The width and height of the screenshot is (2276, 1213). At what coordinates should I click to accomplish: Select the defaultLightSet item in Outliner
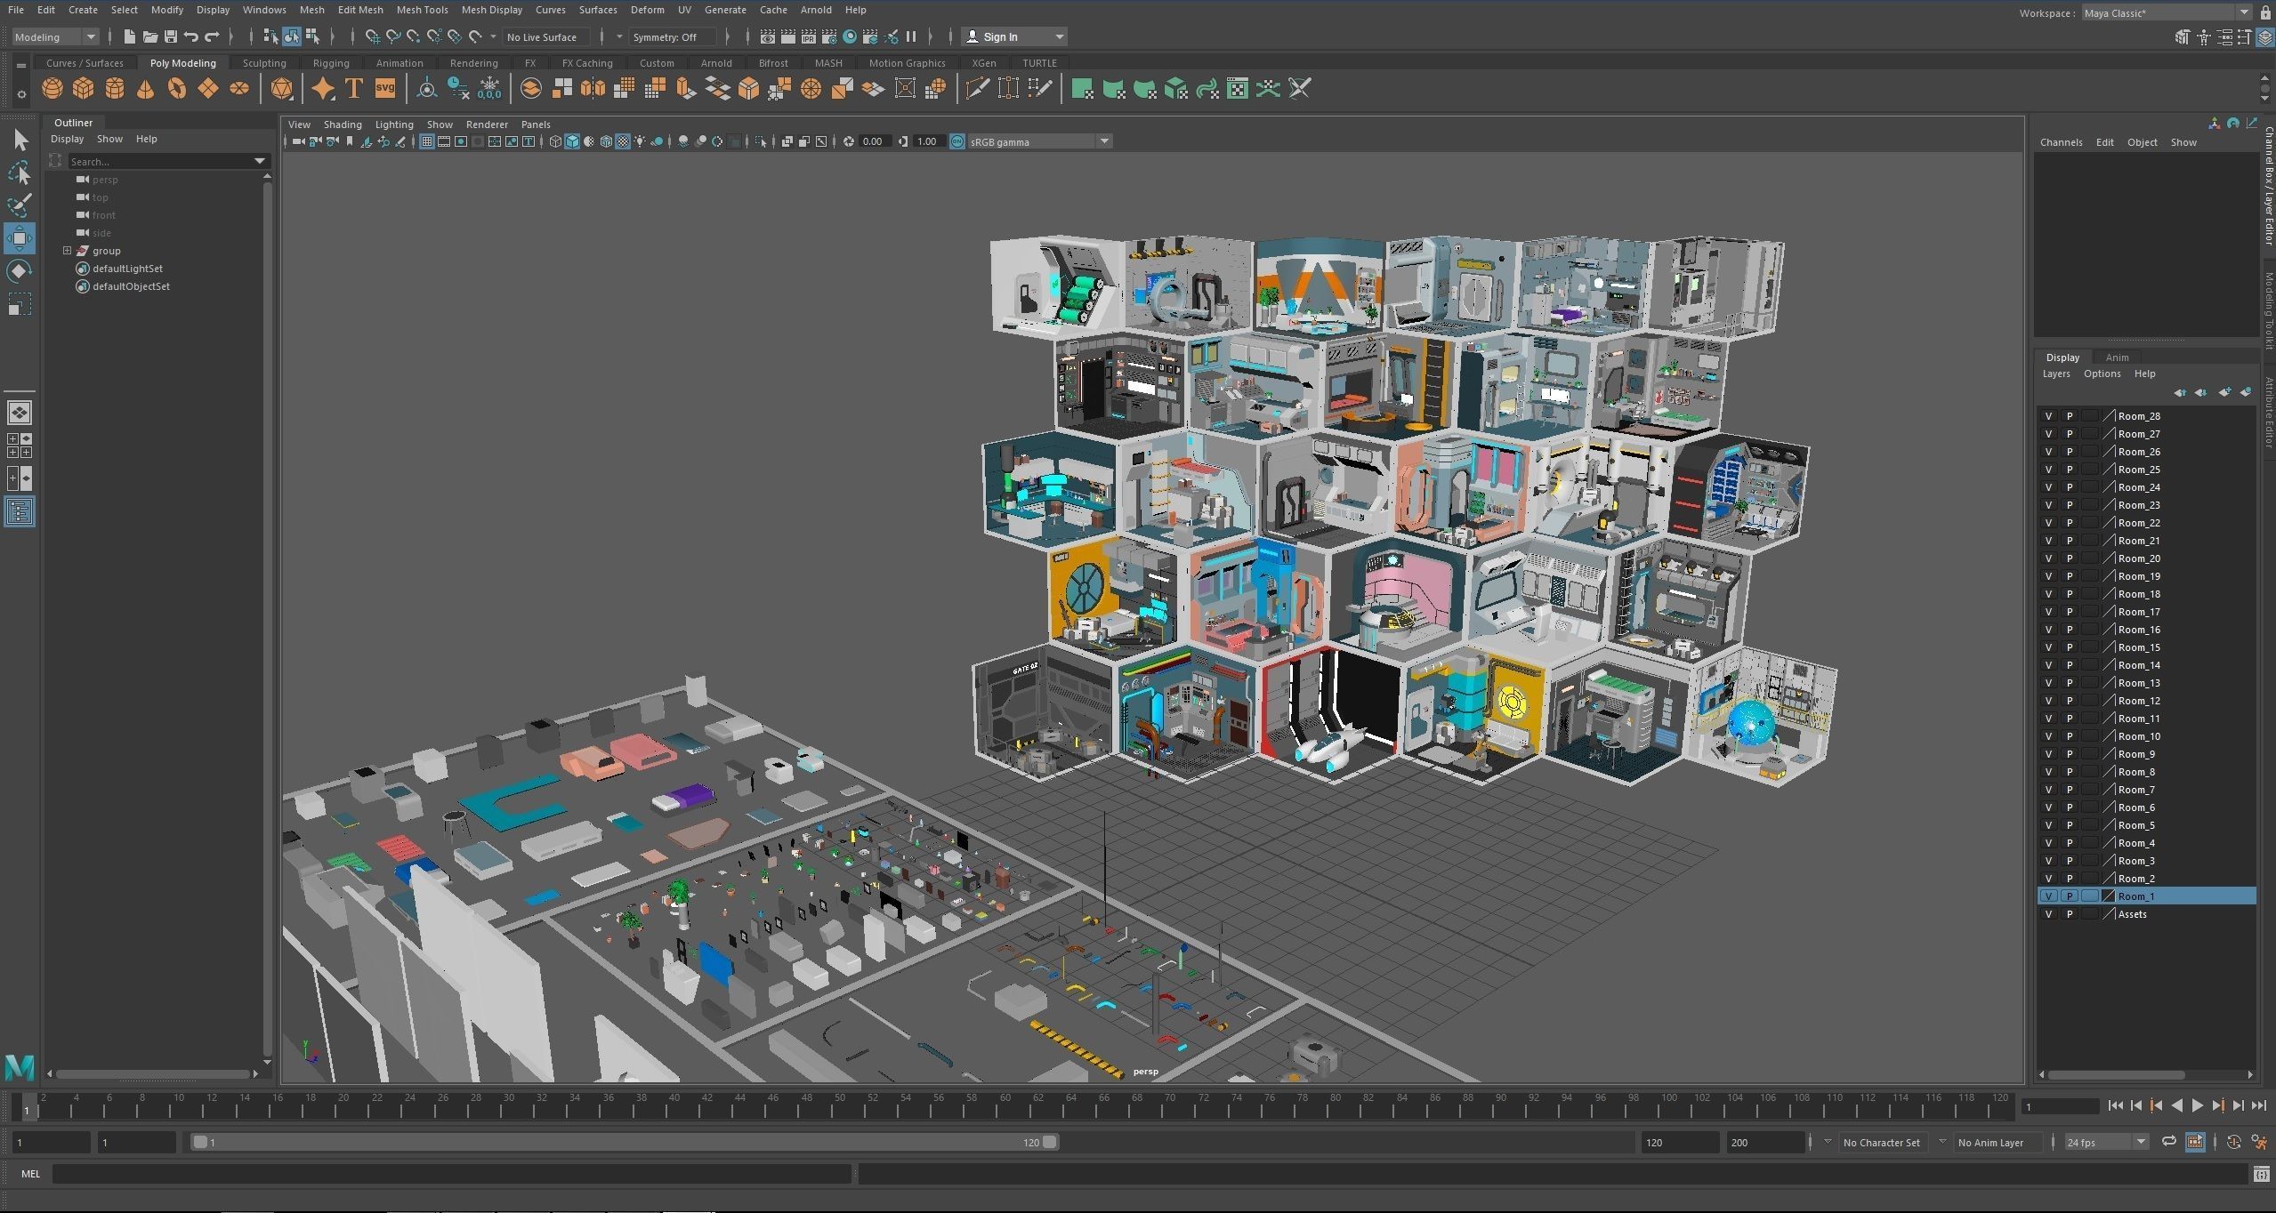[127, 269]
